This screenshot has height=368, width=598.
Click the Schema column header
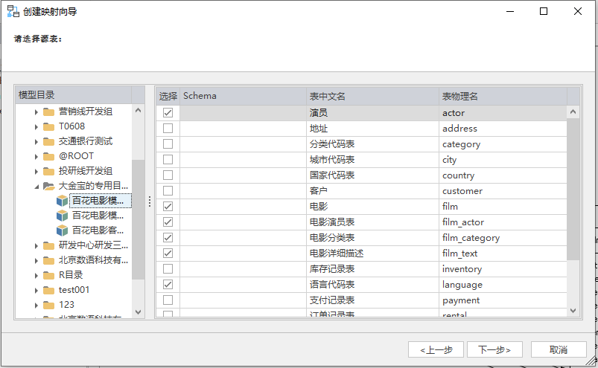point(243,96)
